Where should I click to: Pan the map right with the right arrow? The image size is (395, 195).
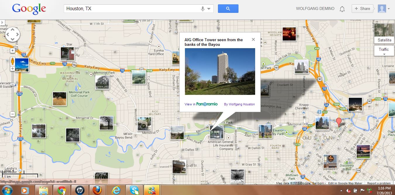(x=17, y=35)
